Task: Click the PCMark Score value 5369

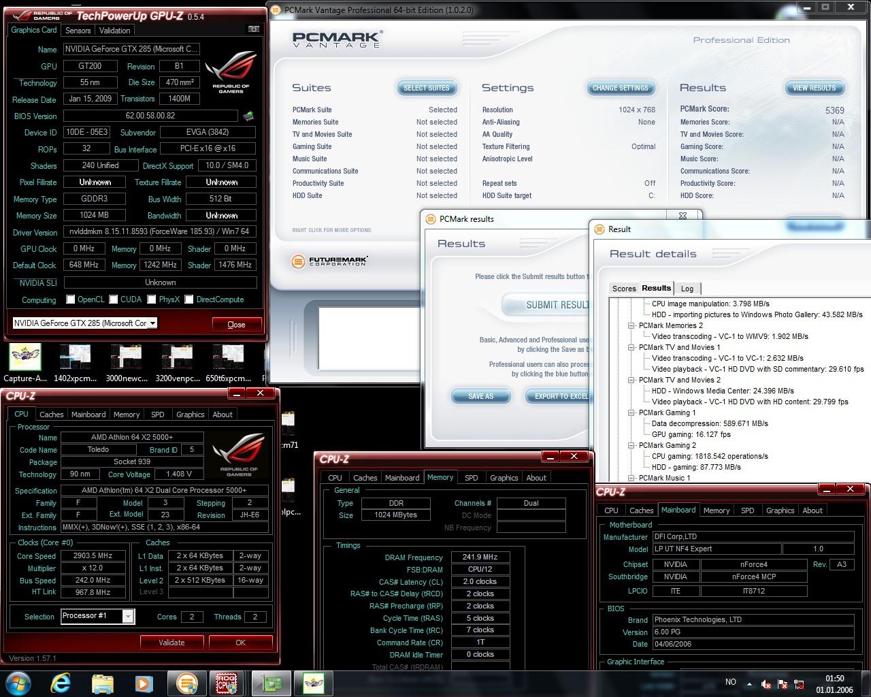Action: (x=835, y=110)
